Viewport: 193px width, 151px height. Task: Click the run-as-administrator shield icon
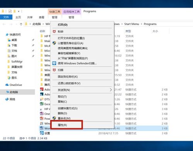click(x=54, y=43)
